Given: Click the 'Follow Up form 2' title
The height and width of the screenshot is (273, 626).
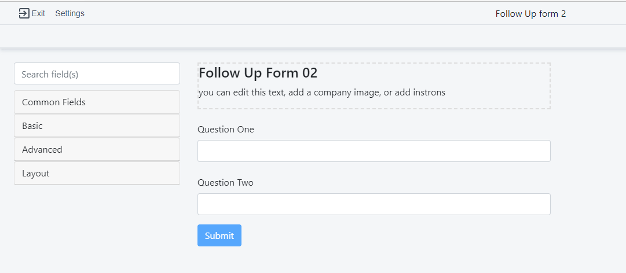Looking at the screenshot, I should pyautogui.click(x=530, y=13).
